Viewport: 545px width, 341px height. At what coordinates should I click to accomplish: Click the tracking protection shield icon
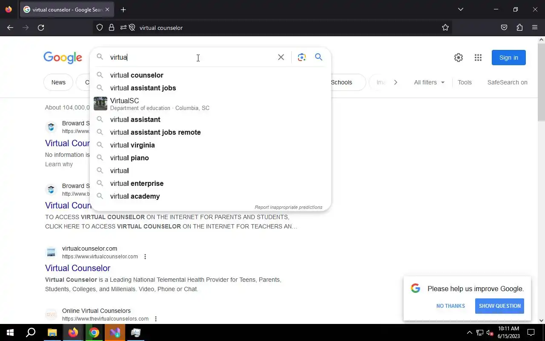point(100,27)
